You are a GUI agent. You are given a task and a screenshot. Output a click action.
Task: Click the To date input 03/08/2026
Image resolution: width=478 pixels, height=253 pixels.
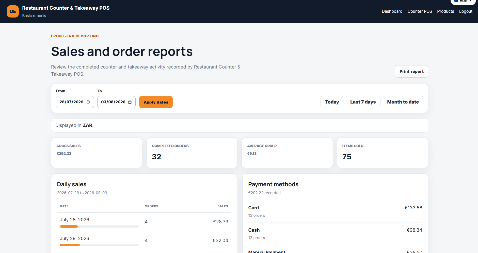click(x=116, y=102)
